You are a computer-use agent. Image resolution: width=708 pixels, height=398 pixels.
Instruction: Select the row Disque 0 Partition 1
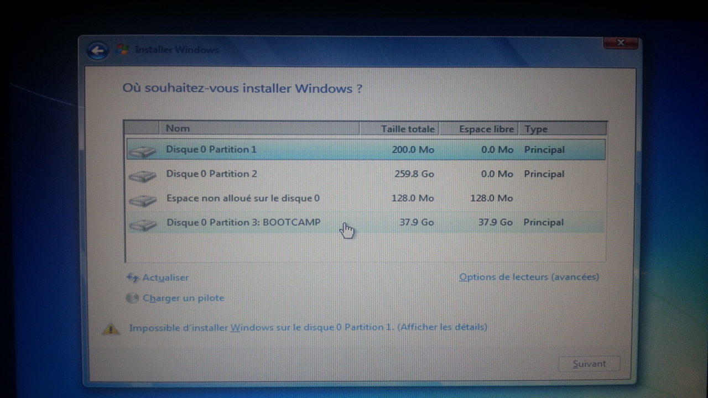[x=366, y=150]
